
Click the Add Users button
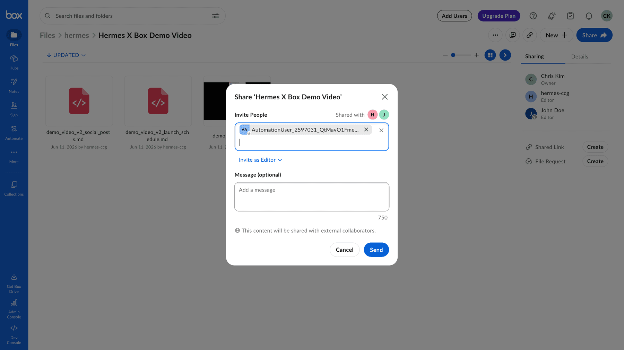click(x=454, y=16)
